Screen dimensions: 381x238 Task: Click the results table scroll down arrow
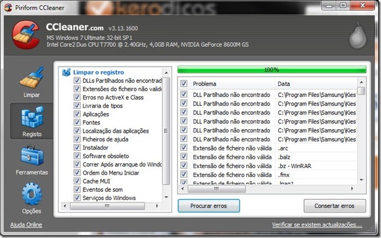coord(361,180)
